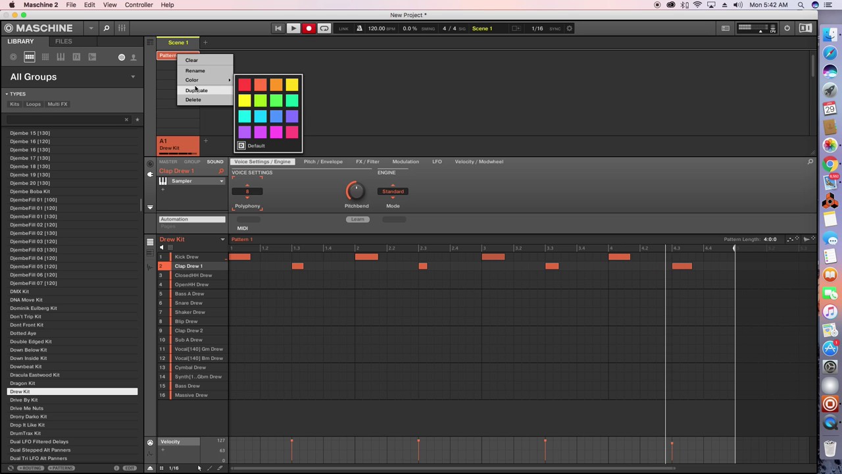The height and width of the screenshot is (474, 842).
Task: Select the Groups filter icon in the Library
Action: click(x=29, y=57)
